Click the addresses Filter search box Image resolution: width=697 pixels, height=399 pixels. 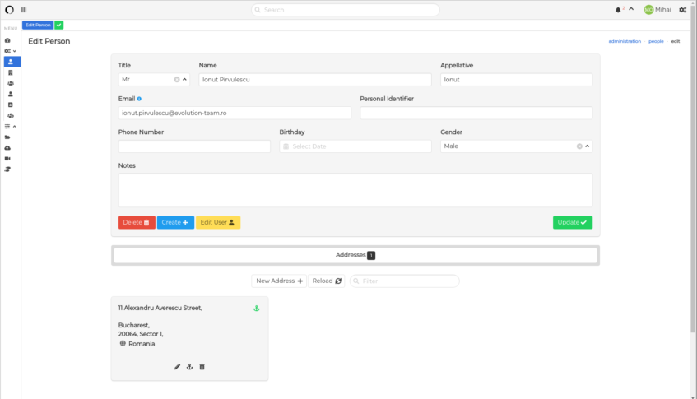(405, 281)
